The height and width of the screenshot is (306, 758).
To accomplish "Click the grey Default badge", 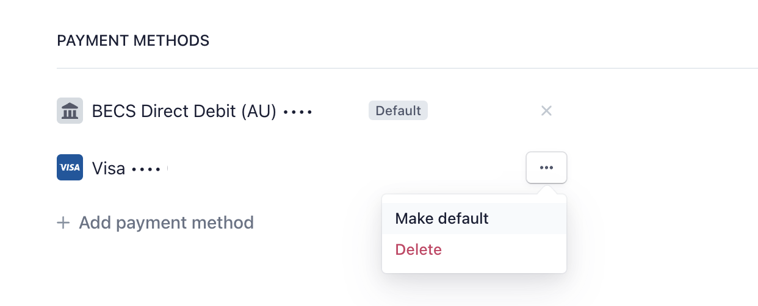I will 398,111.
